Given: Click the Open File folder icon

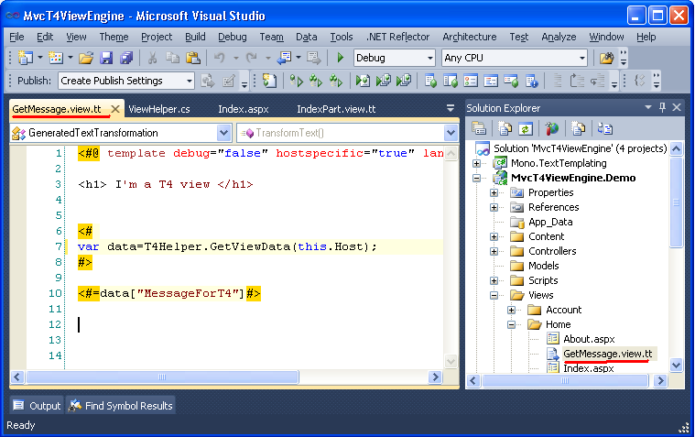Looking at the screenshot, I should 86,58.
